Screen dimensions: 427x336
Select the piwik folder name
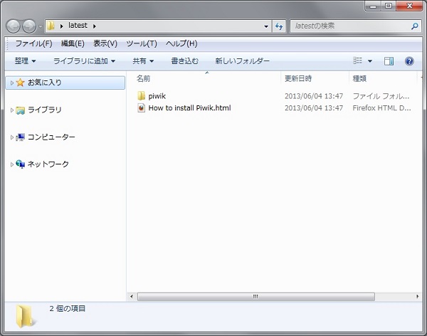click(x=157, y=96)
